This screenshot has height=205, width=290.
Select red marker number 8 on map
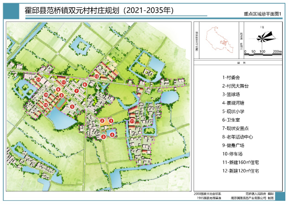coord(62,95)
